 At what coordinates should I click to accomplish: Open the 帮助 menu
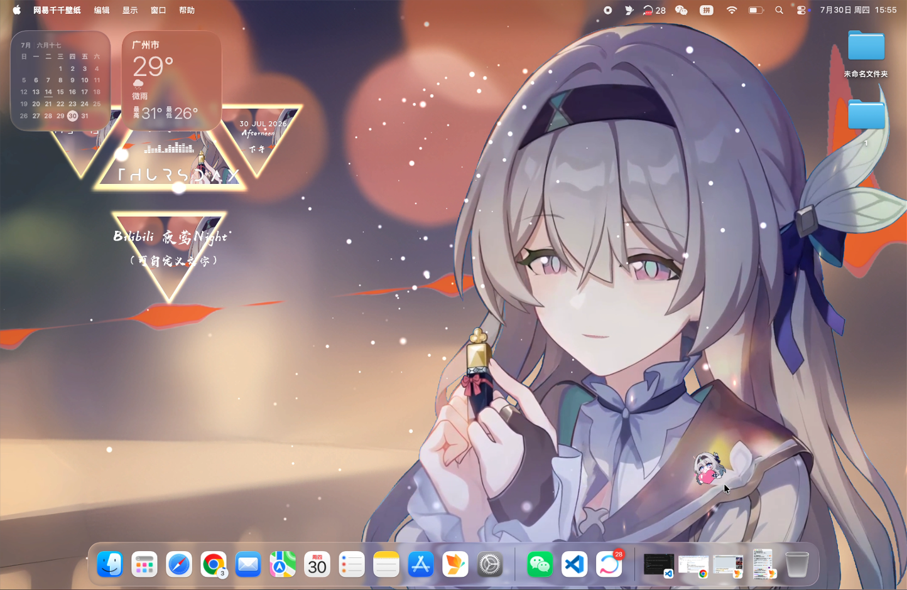187,10
